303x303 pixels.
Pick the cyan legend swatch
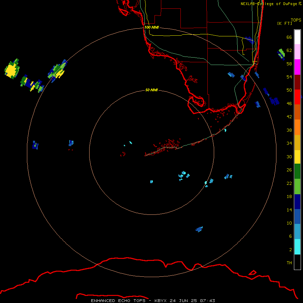pos(297,247)
